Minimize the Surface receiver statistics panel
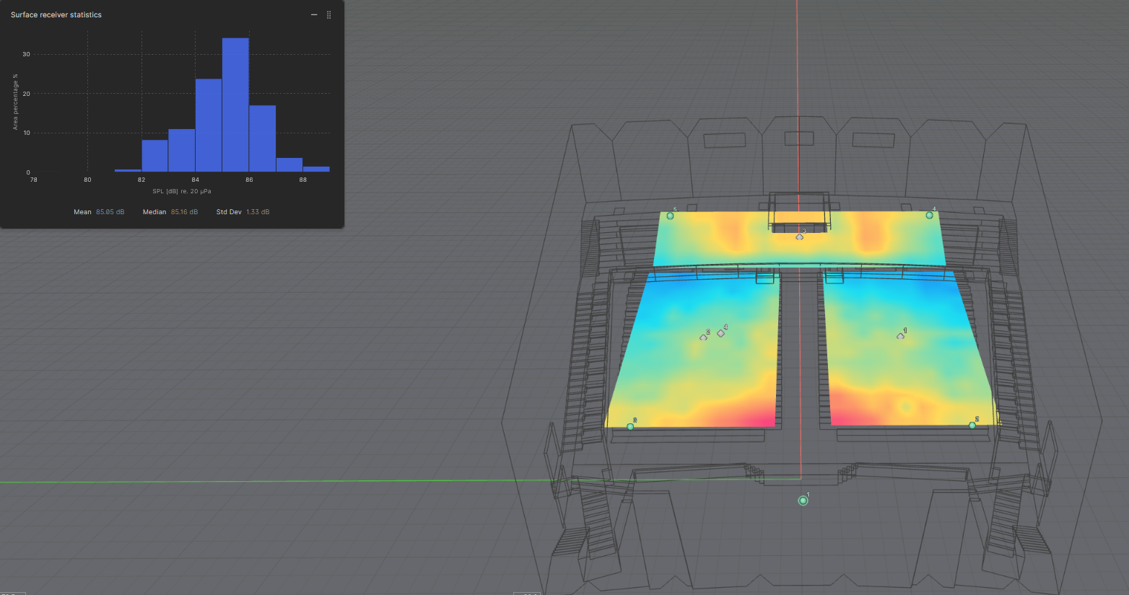Viewport: 1129px width, 595px height. (x=314, y=15)
